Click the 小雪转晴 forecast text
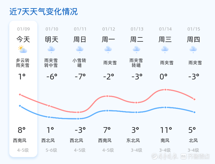The width and height of the screenshot is (215, 164). point(80,63)
